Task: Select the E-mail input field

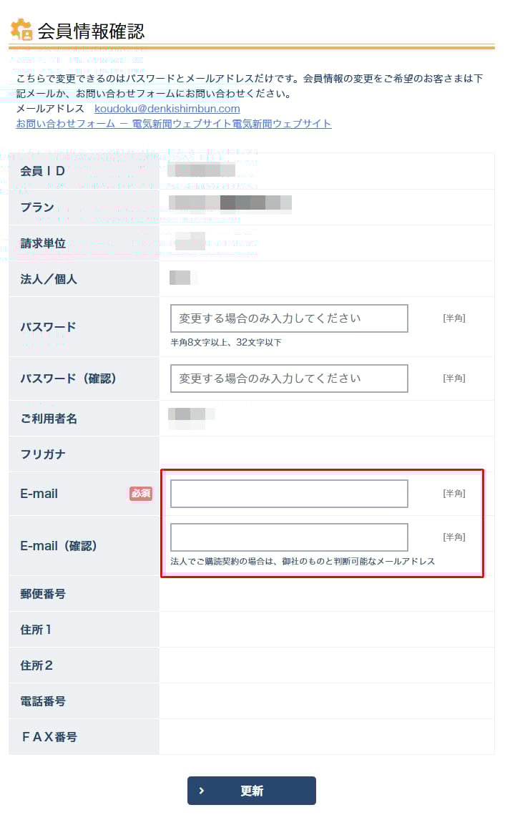Action: 289,494
